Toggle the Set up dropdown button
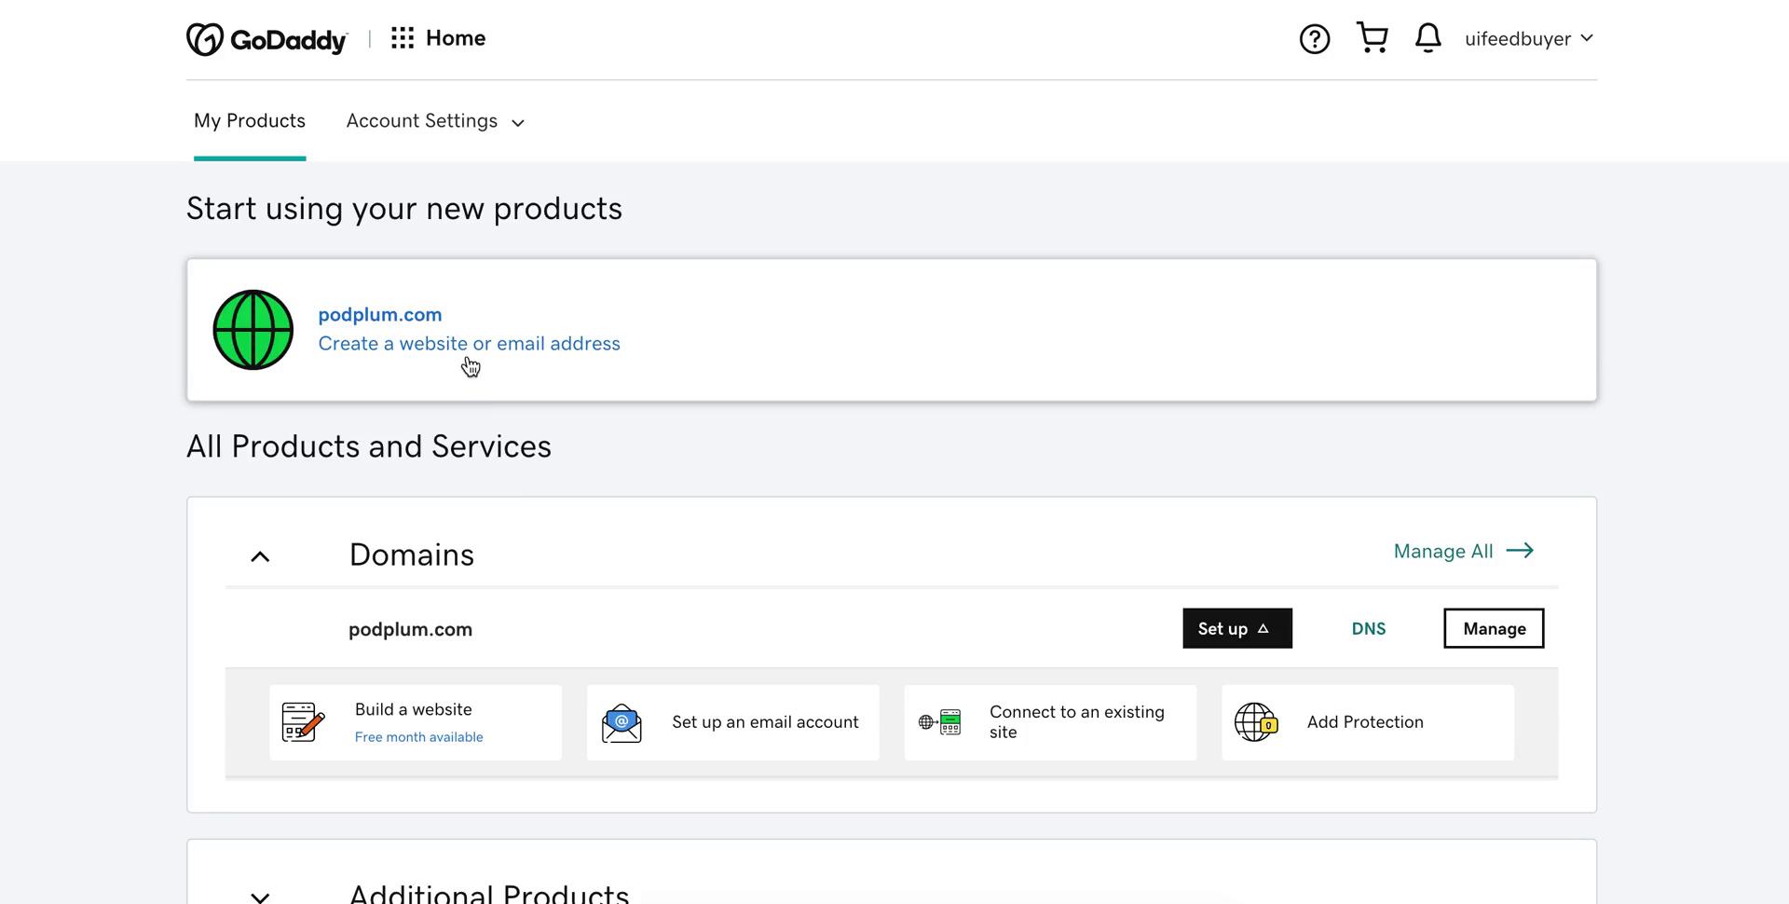The image size is (1789, 904). (x=1237, y=629)
